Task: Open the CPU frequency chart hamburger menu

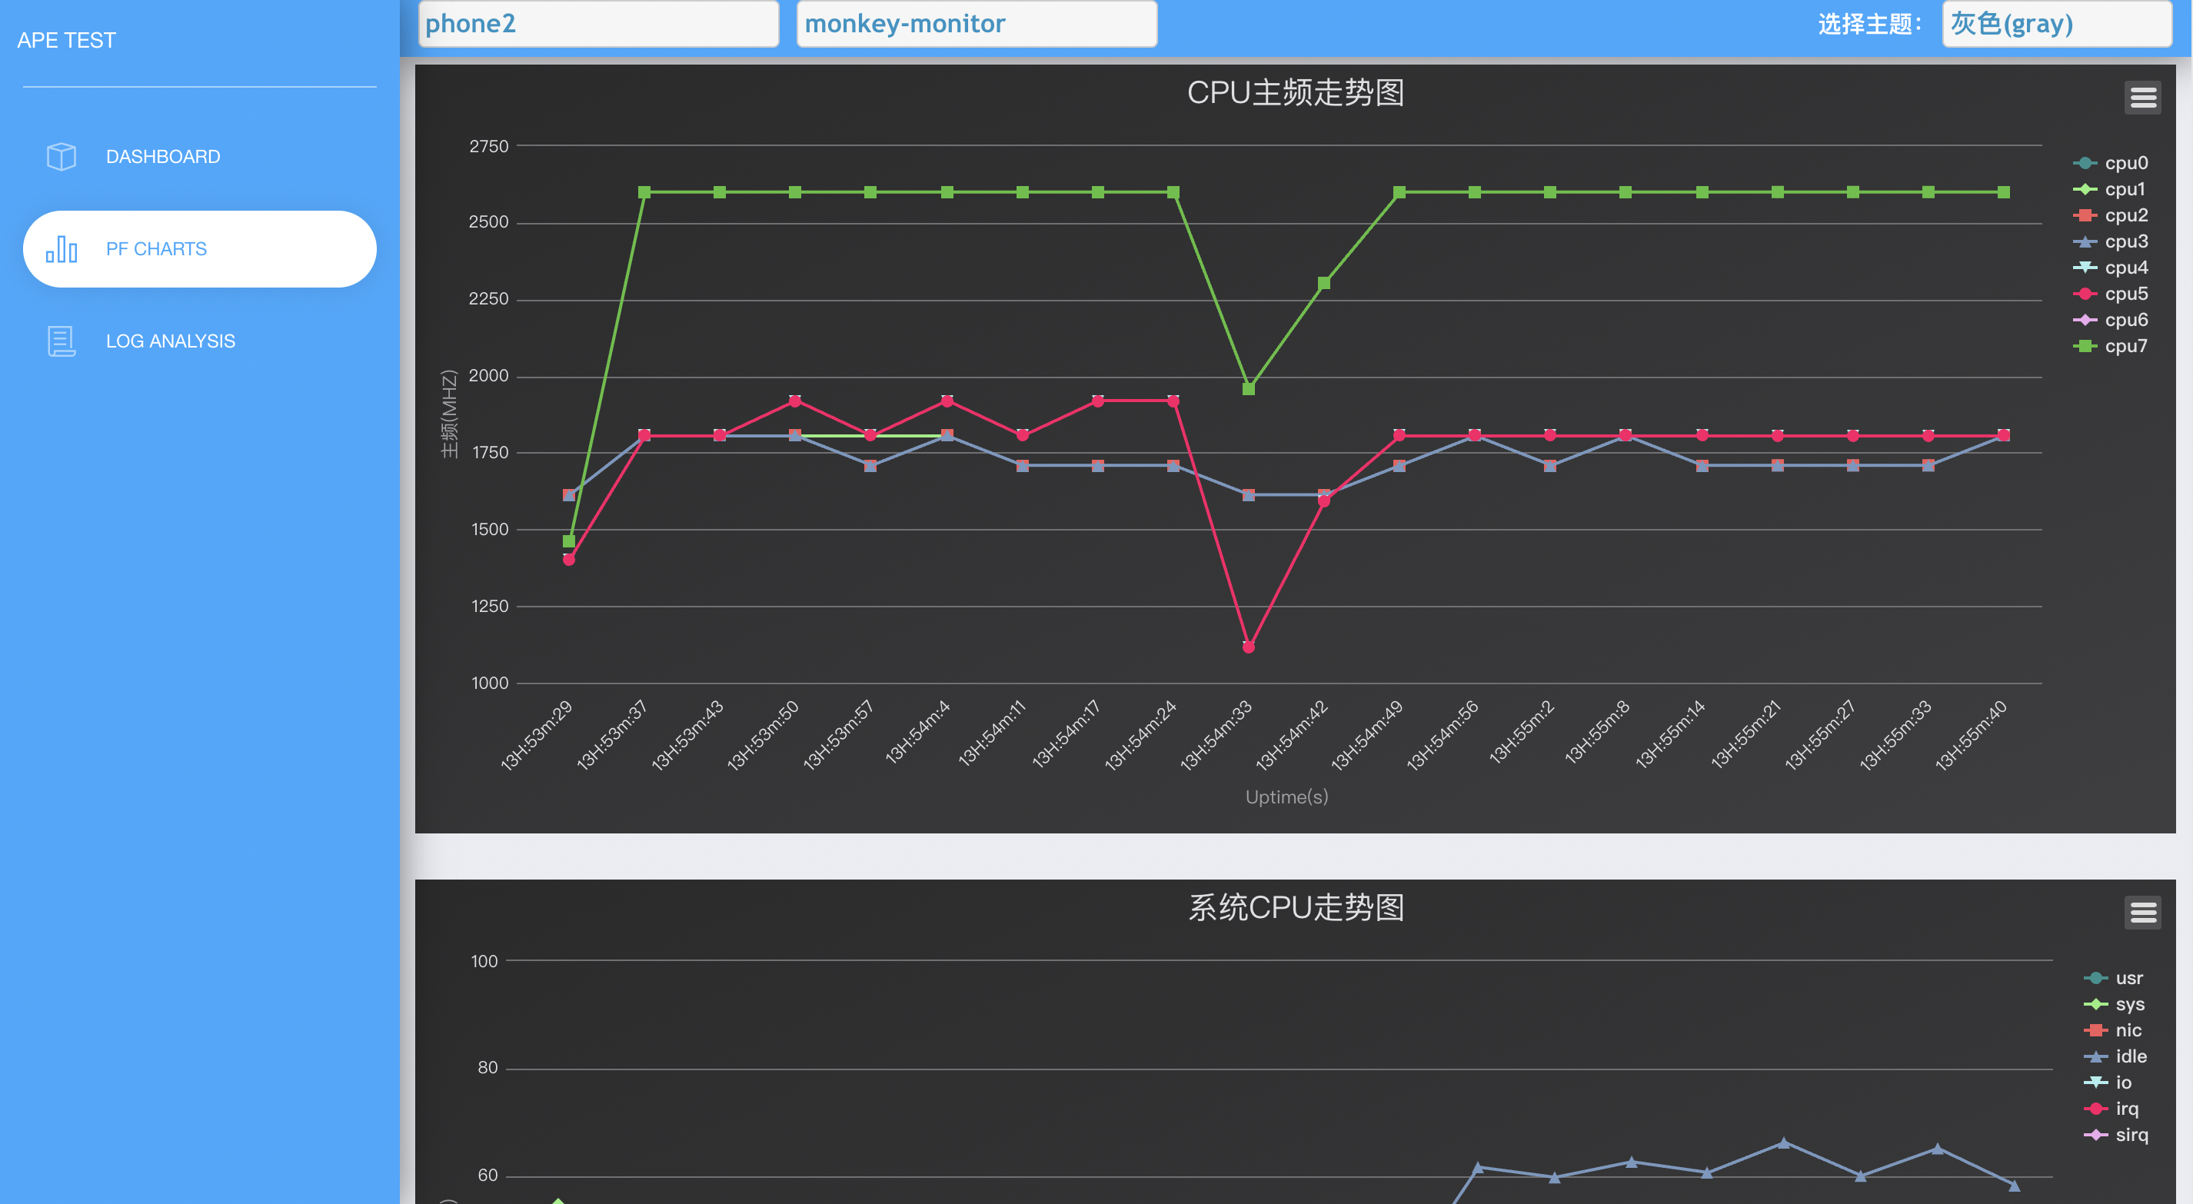Action: [2142, 98]
